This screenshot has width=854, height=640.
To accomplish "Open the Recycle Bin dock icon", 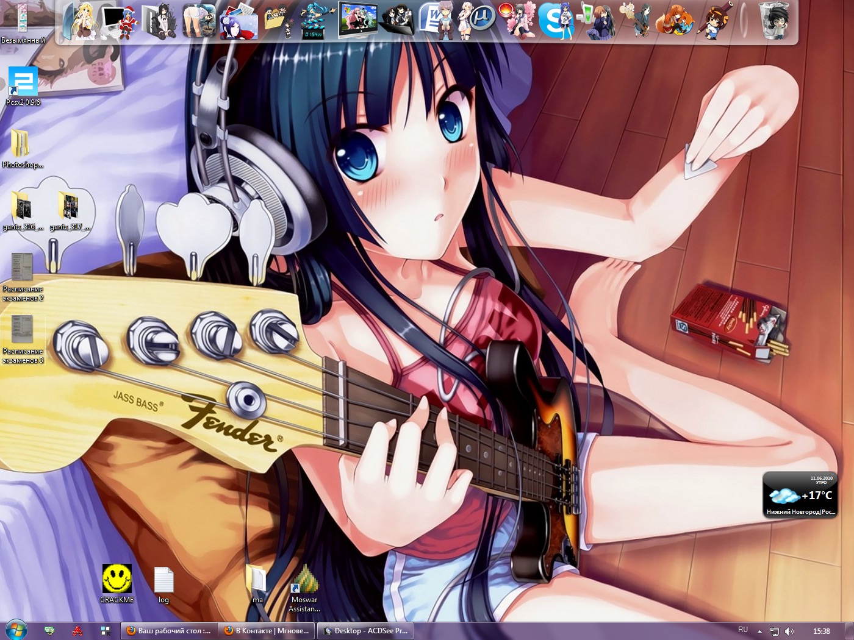I will coord(775,21).
